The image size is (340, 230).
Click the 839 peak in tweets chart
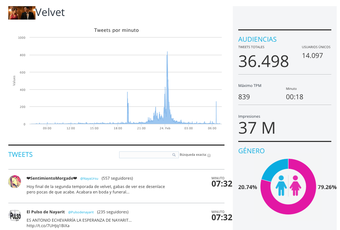167,52
